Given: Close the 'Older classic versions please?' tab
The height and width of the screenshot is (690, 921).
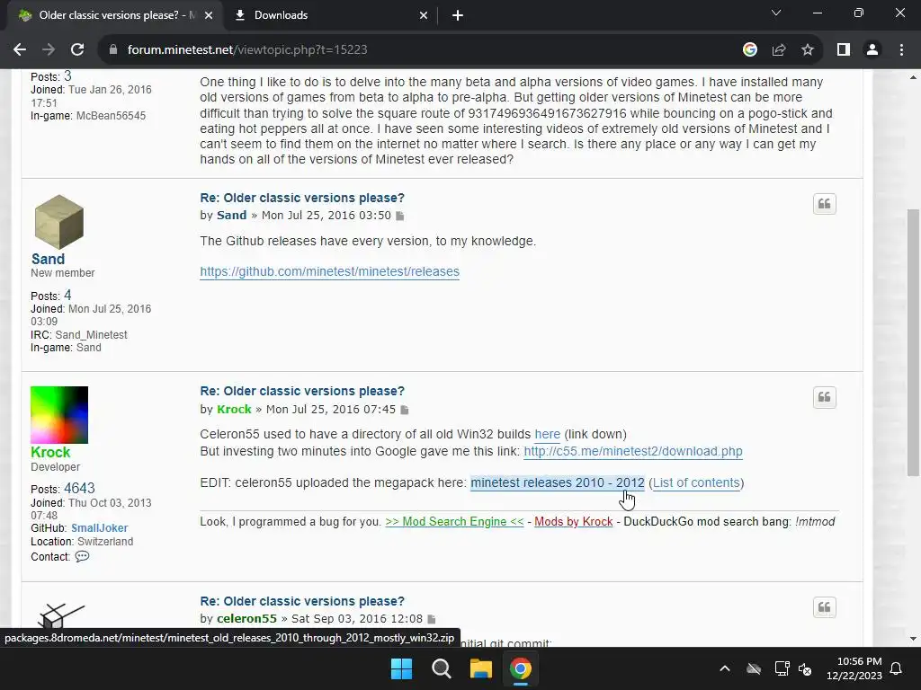Looking at the screenshot, I should tap(209, 15).
